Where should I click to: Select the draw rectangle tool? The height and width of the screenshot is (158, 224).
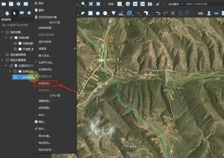[90, 13]
